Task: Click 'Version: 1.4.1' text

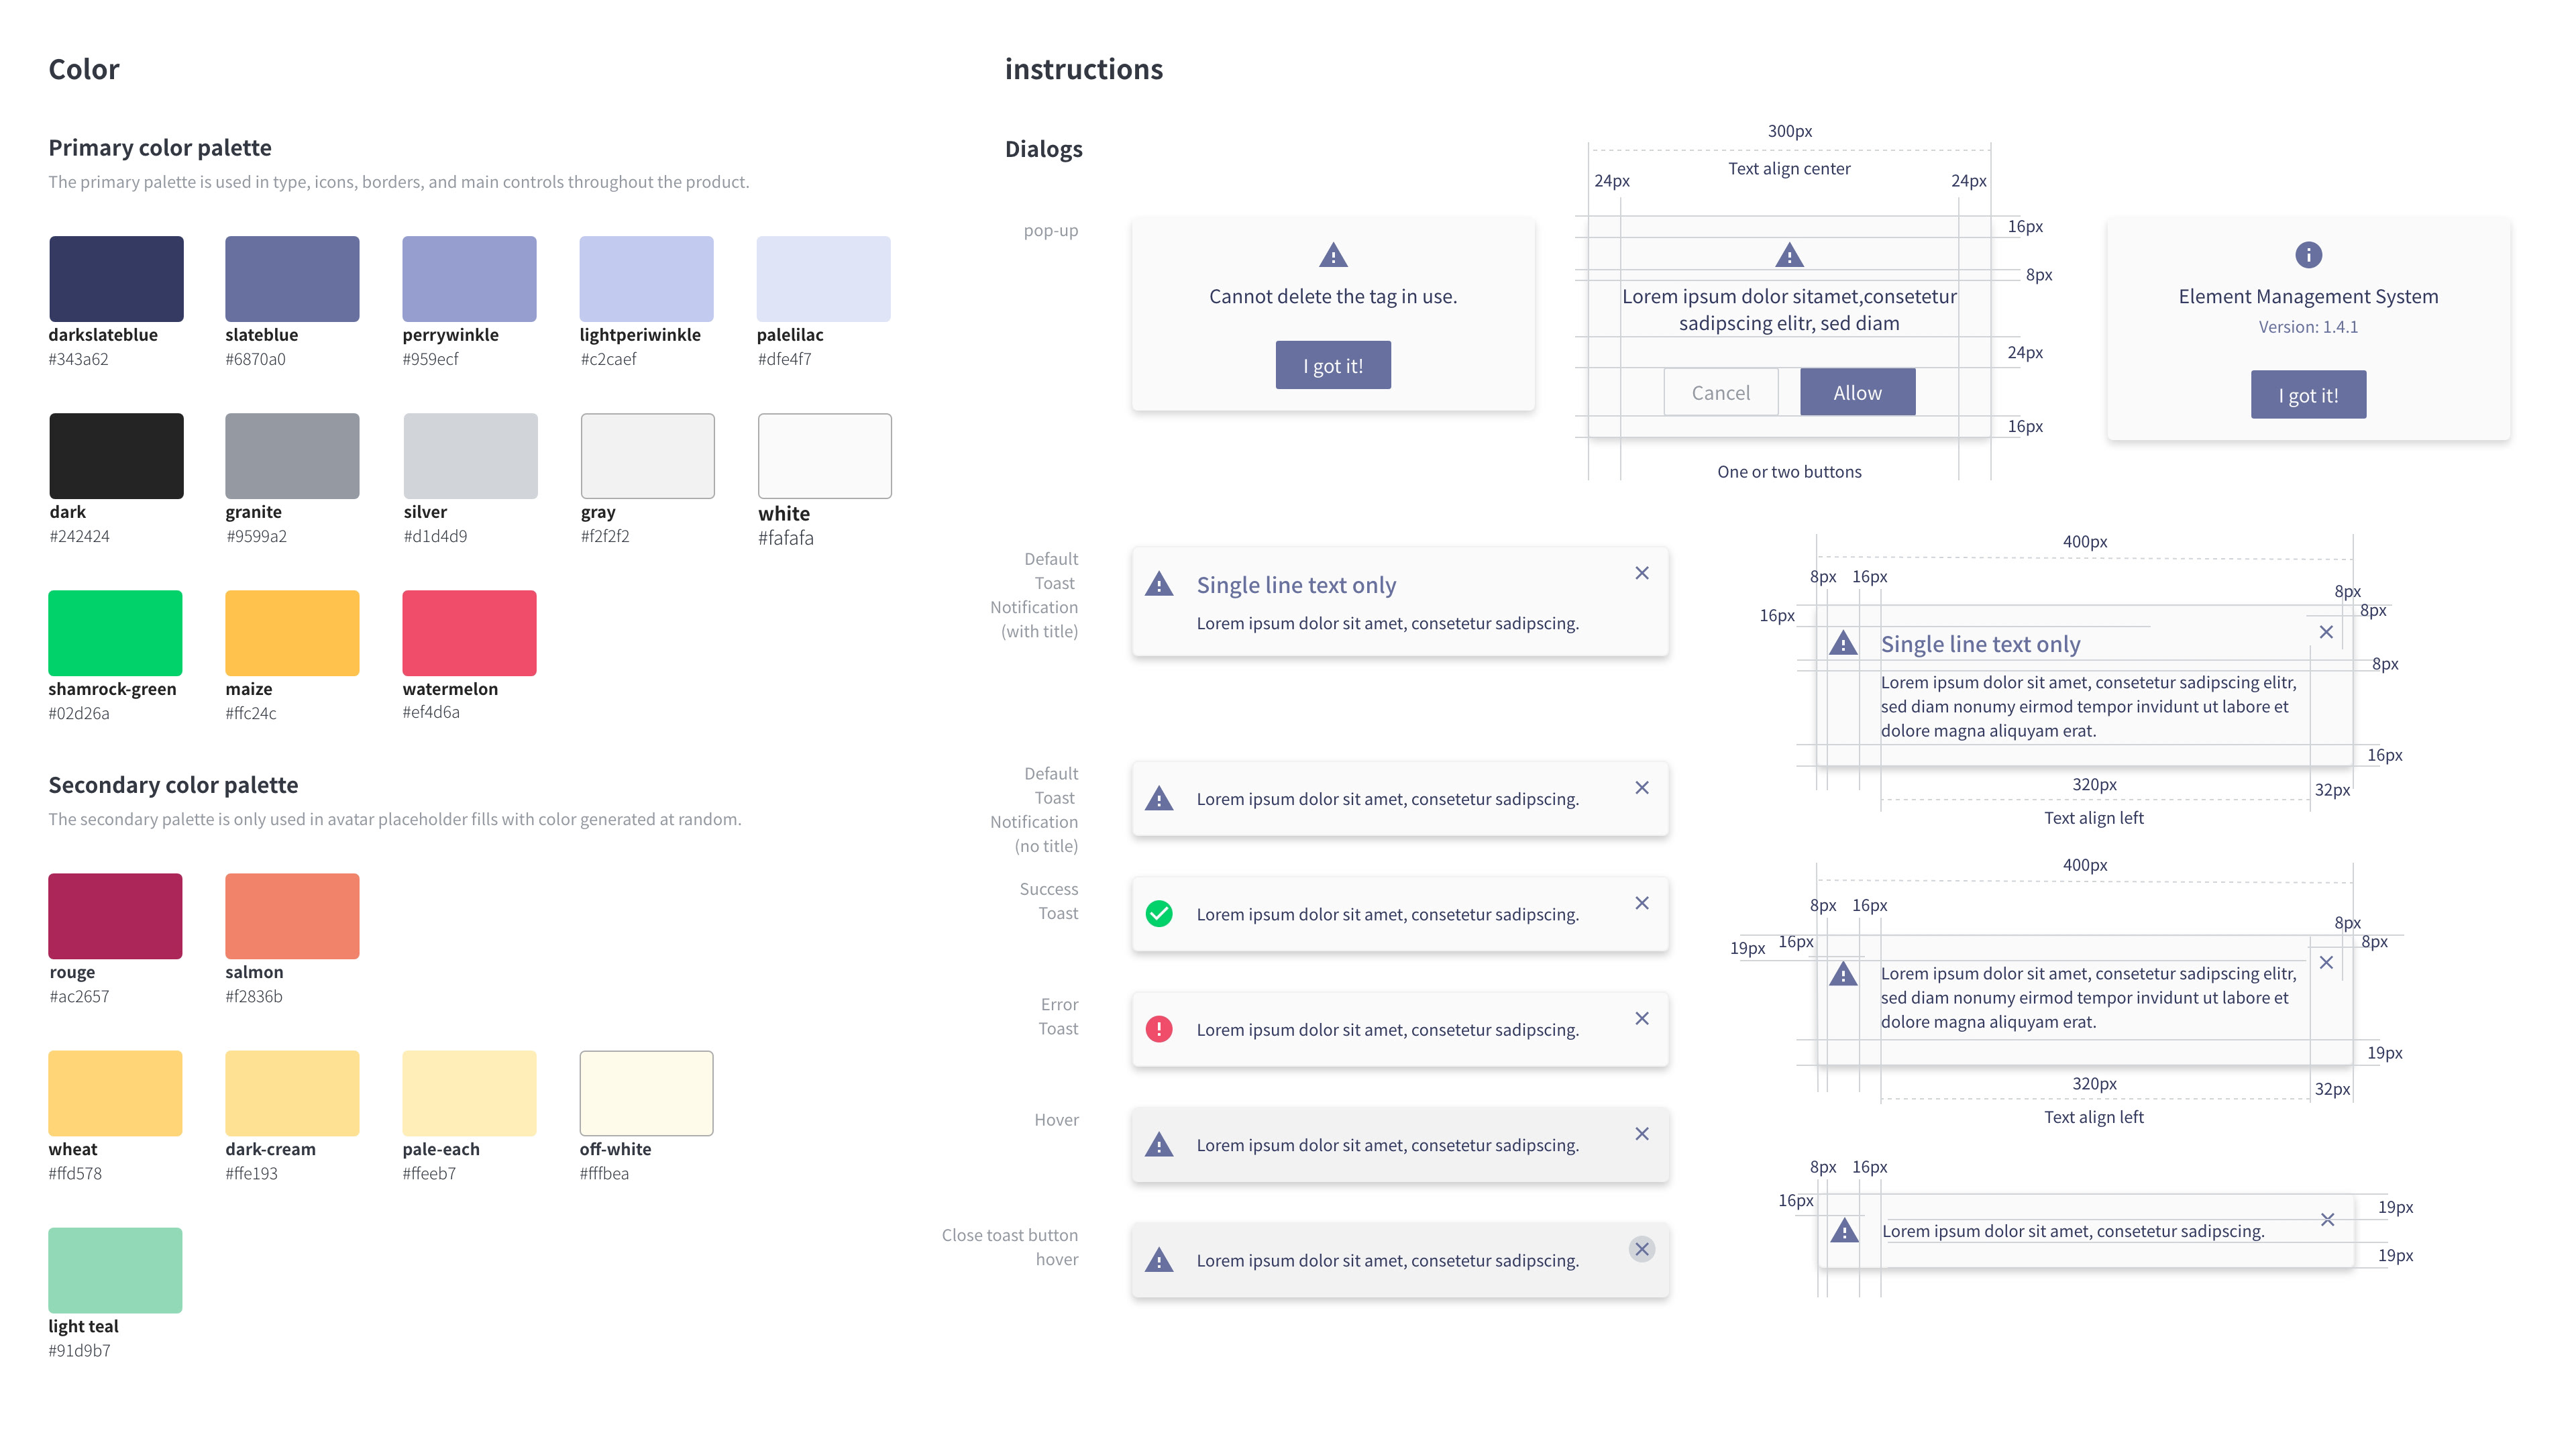Action: click(x=2308, y=327)
